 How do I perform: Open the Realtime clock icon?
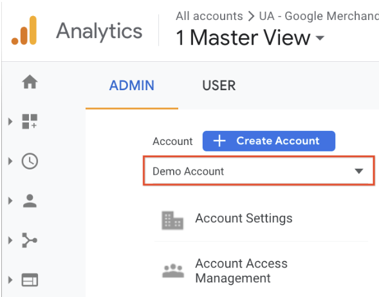point(30,161)
